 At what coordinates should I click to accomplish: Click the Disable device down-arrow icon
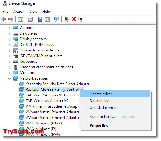point(81,19)
